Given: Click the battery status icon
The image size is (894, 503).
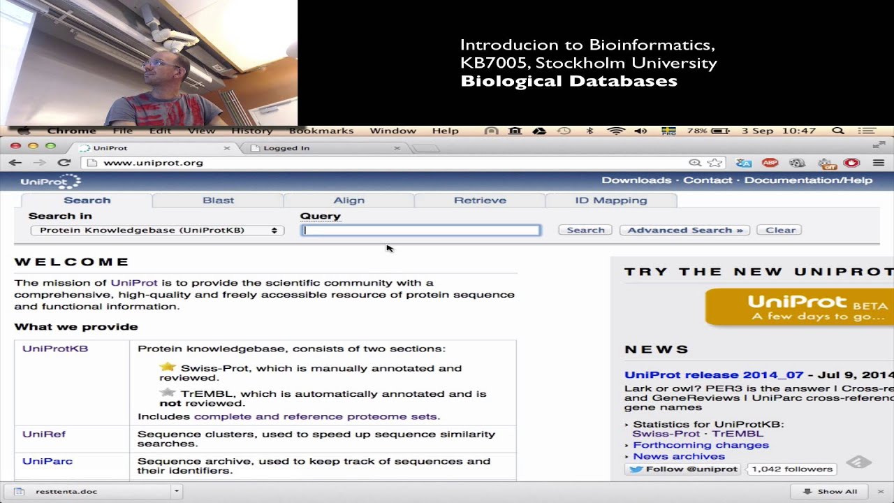Looking at the screenshot, I should click(x=720, y=131).
